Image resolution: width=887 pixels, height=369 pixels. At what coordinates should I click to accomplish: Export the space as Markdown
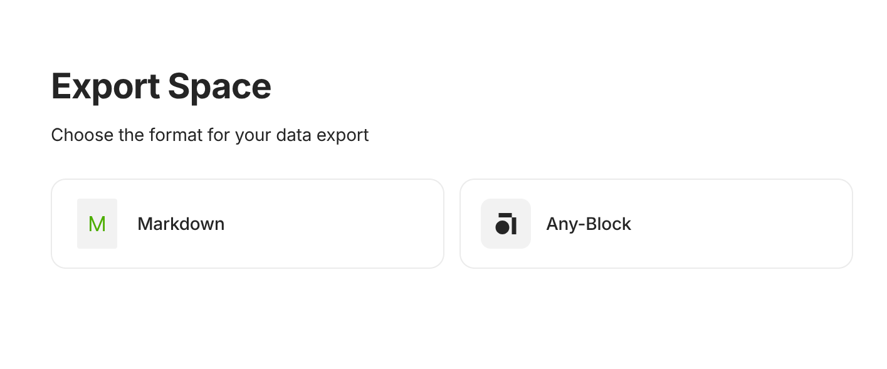point(247,224)
